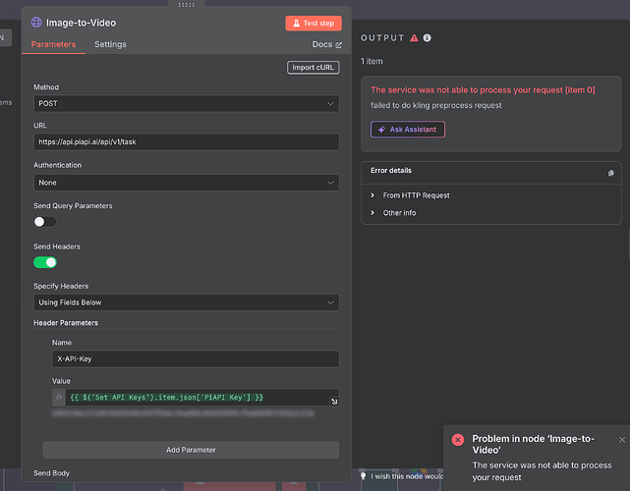Open the Authentication dropdown set to None
Viewport: 630px width, 491px height.
tap(186, 183)
